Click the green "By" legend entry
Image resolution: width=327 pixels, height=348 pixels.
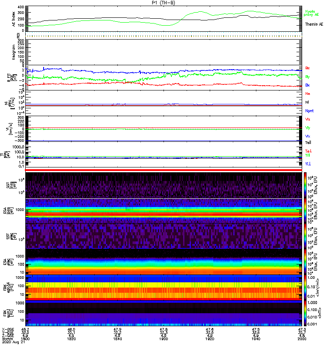click(308, 77)
